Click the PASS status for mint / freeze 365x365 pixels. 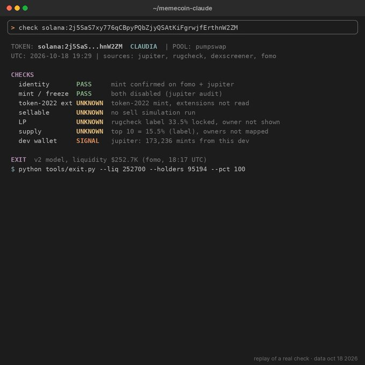(x=84, y=93)
